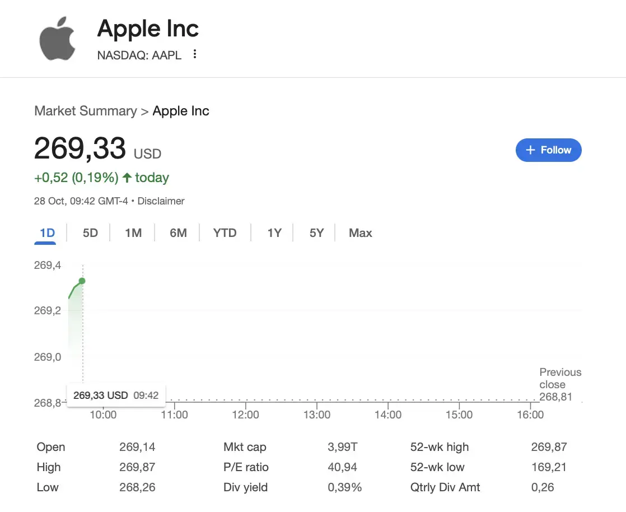Switch to the YTD chart view
This screenshot has width=626, height=512.
[x=225, y=232]
